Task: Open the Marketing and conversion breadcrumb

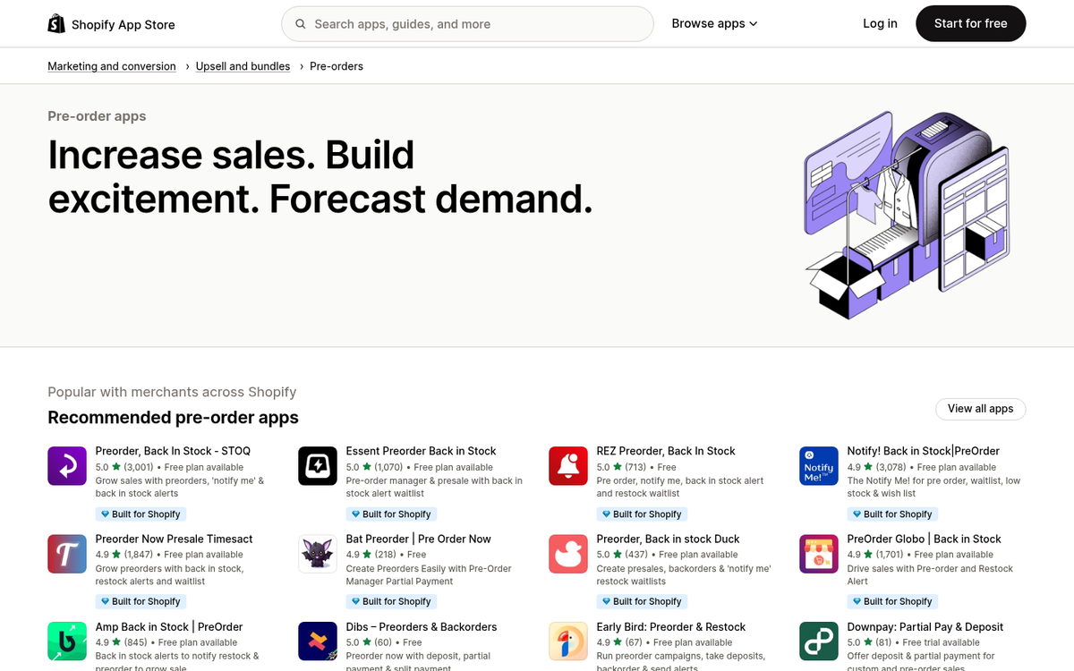Action: pyautogui.click(x=111, y=65)
